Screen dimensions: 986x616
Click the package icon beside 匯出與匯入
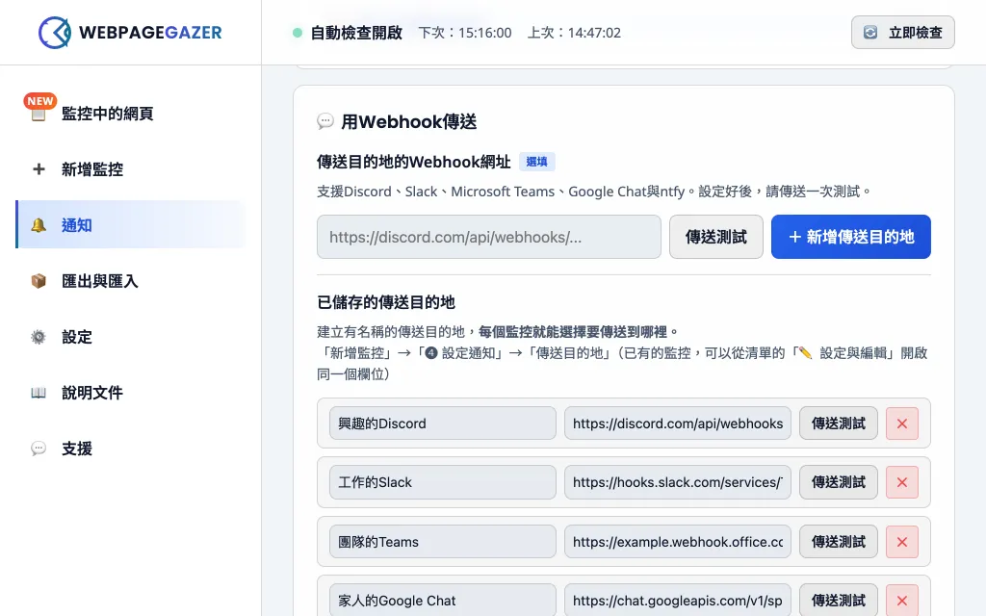(x=39, y=281)
